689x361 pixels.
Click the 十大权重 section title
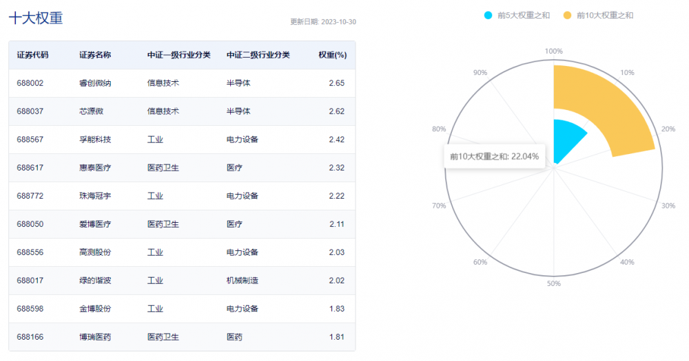pos(36,18)
